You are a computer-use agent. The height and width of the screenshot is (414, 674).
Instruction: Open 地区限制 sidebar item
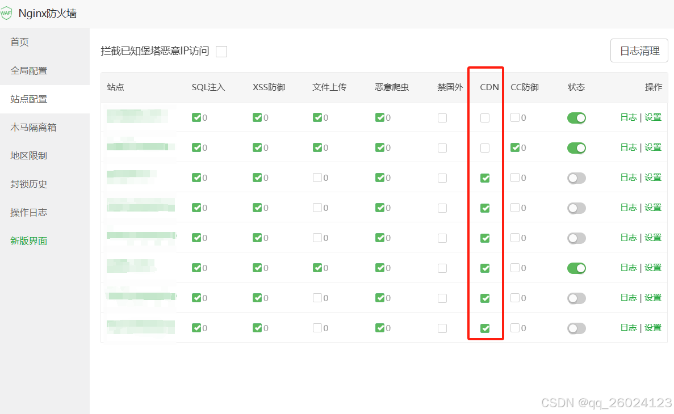[29, 155]
